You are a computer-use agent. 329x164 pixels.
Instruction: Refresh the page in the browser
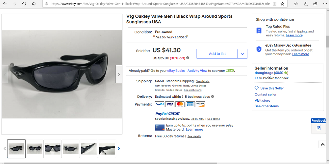click(24, 4)
